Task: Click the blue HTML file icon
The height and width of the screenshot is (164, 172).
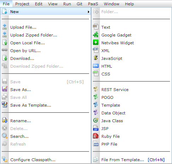Action: click(96, 66)
